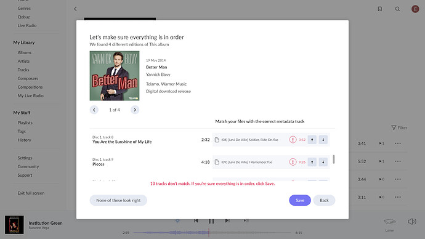Viewport: 425px width, 239px height.
Task: Click the Save button
Action: coord(300,200)
